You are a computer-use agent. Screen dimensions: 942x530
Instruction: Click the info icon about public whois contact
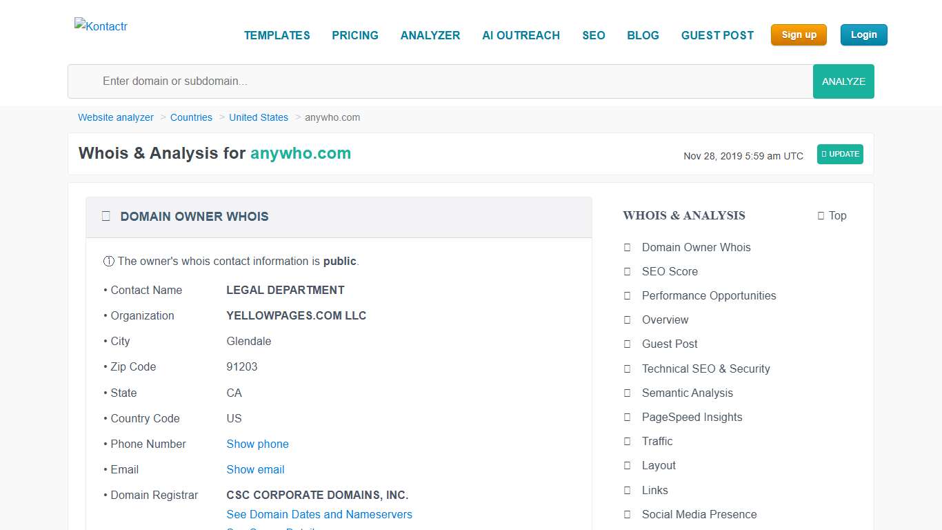tap(109, 261)
